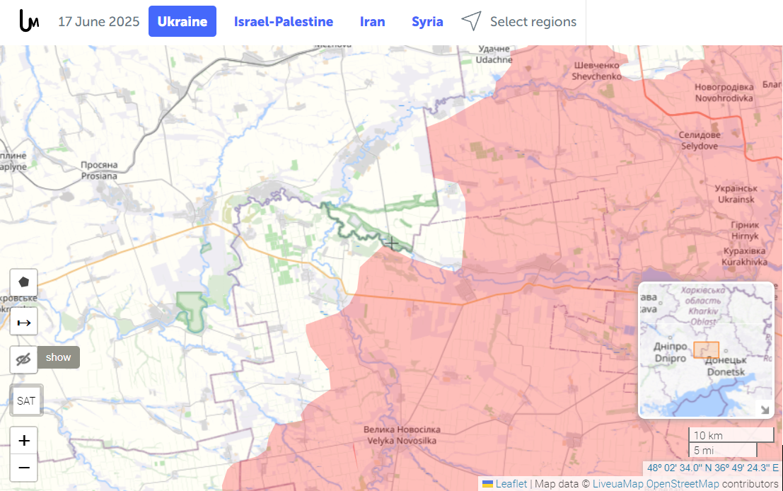The height and width of the screenshot is (491, 783).
Task: Click the crosshair marker on the map
Action: (392, 243)
